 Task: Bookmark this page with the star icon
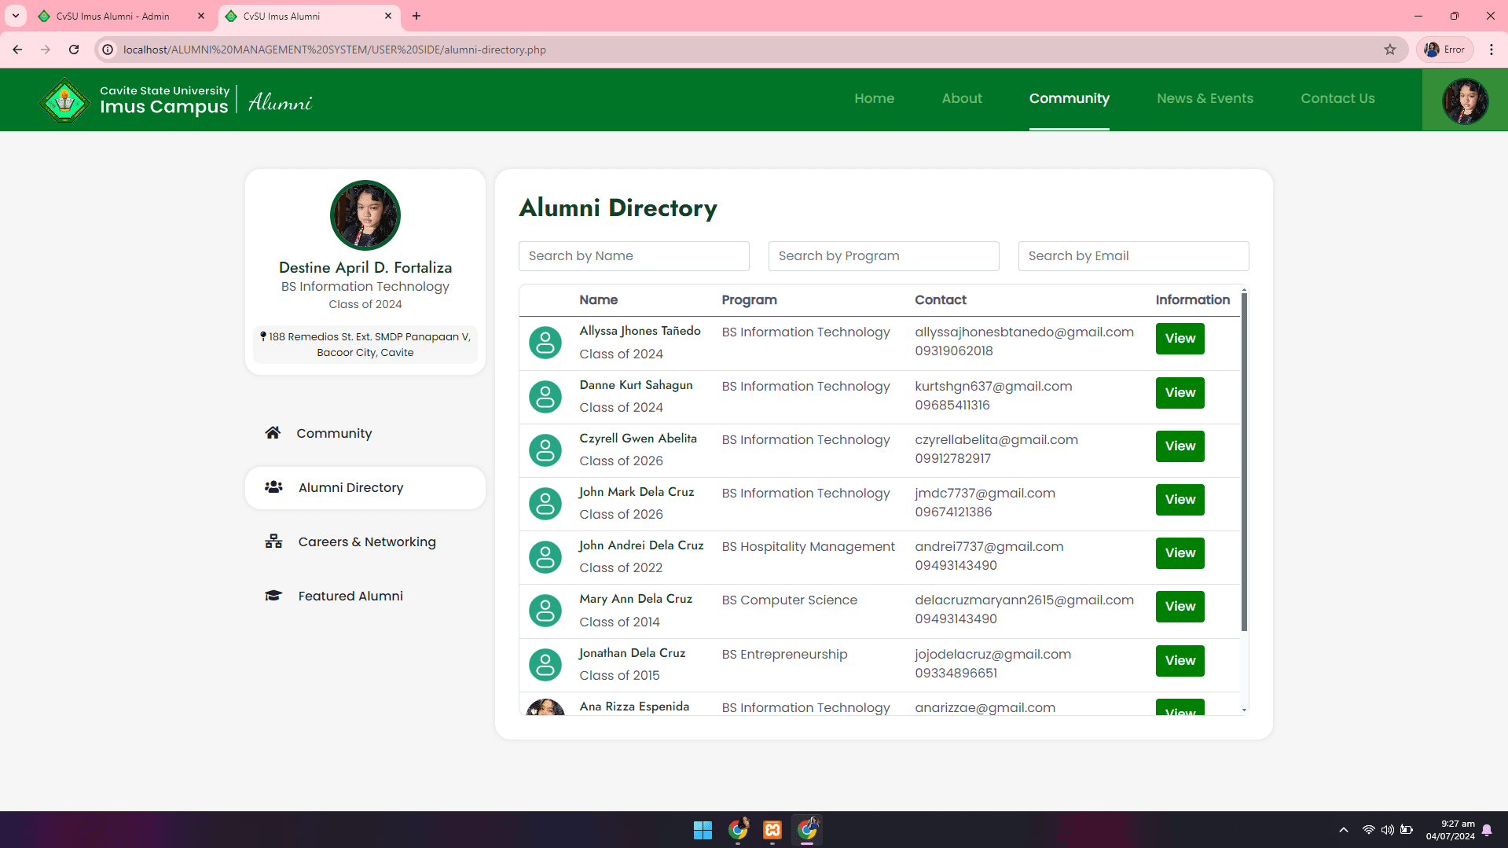click(1390, 49)
